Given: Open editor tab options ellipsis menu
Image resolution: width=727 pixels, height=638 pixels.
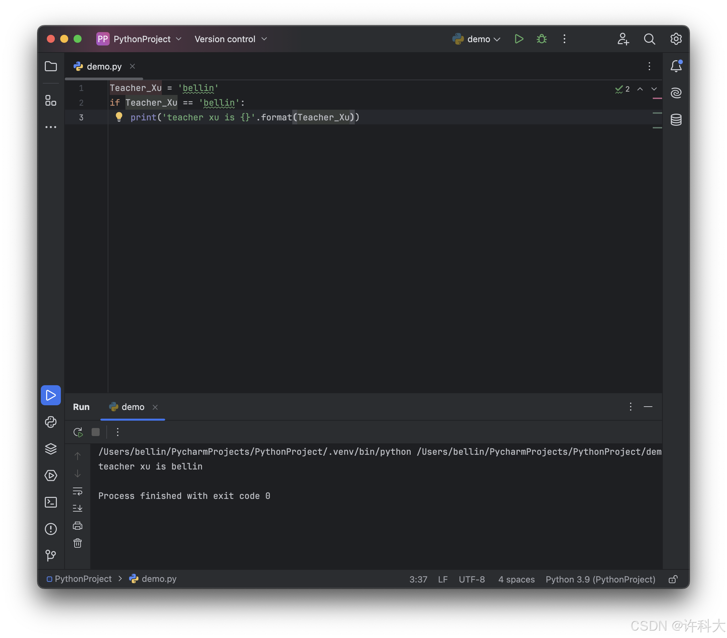Looking at the screenshot, I should coord(649,66).
